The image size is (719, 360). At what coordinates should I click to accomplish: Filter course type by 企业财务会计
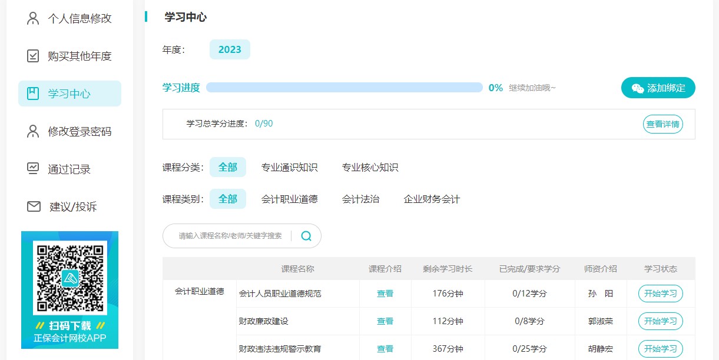click(432, 199)
